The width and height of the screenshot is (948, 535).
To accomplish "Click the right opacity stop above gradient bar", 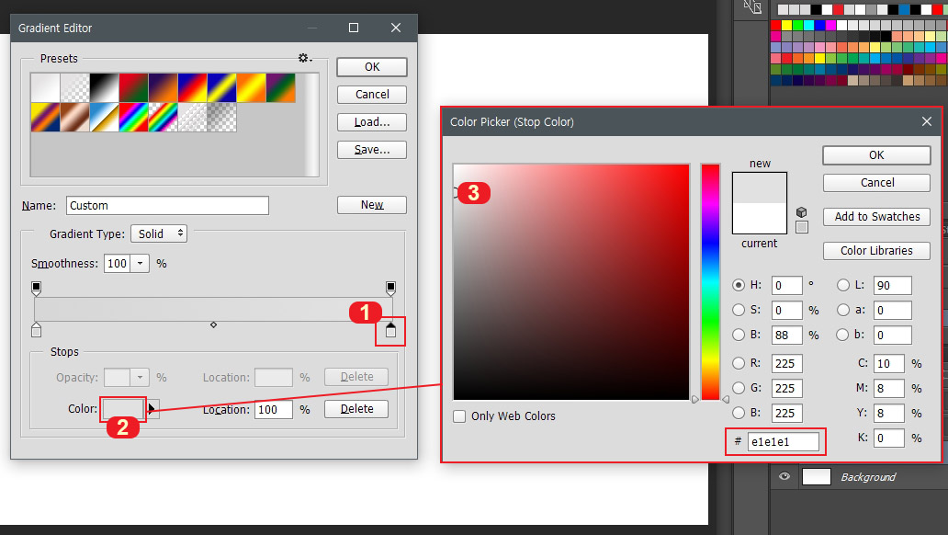I will pyautogui.click(x=390, y=288).
